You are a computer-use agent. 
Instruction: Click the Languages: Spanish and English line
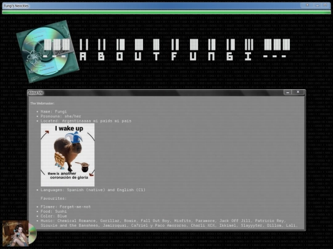[93, 190]
